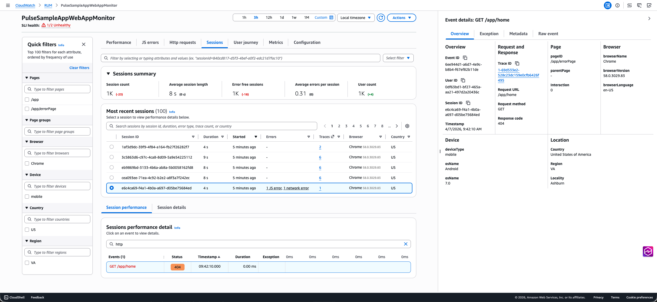Open the info help icon in header
The image size is (657, 302).
click(617, 5)
